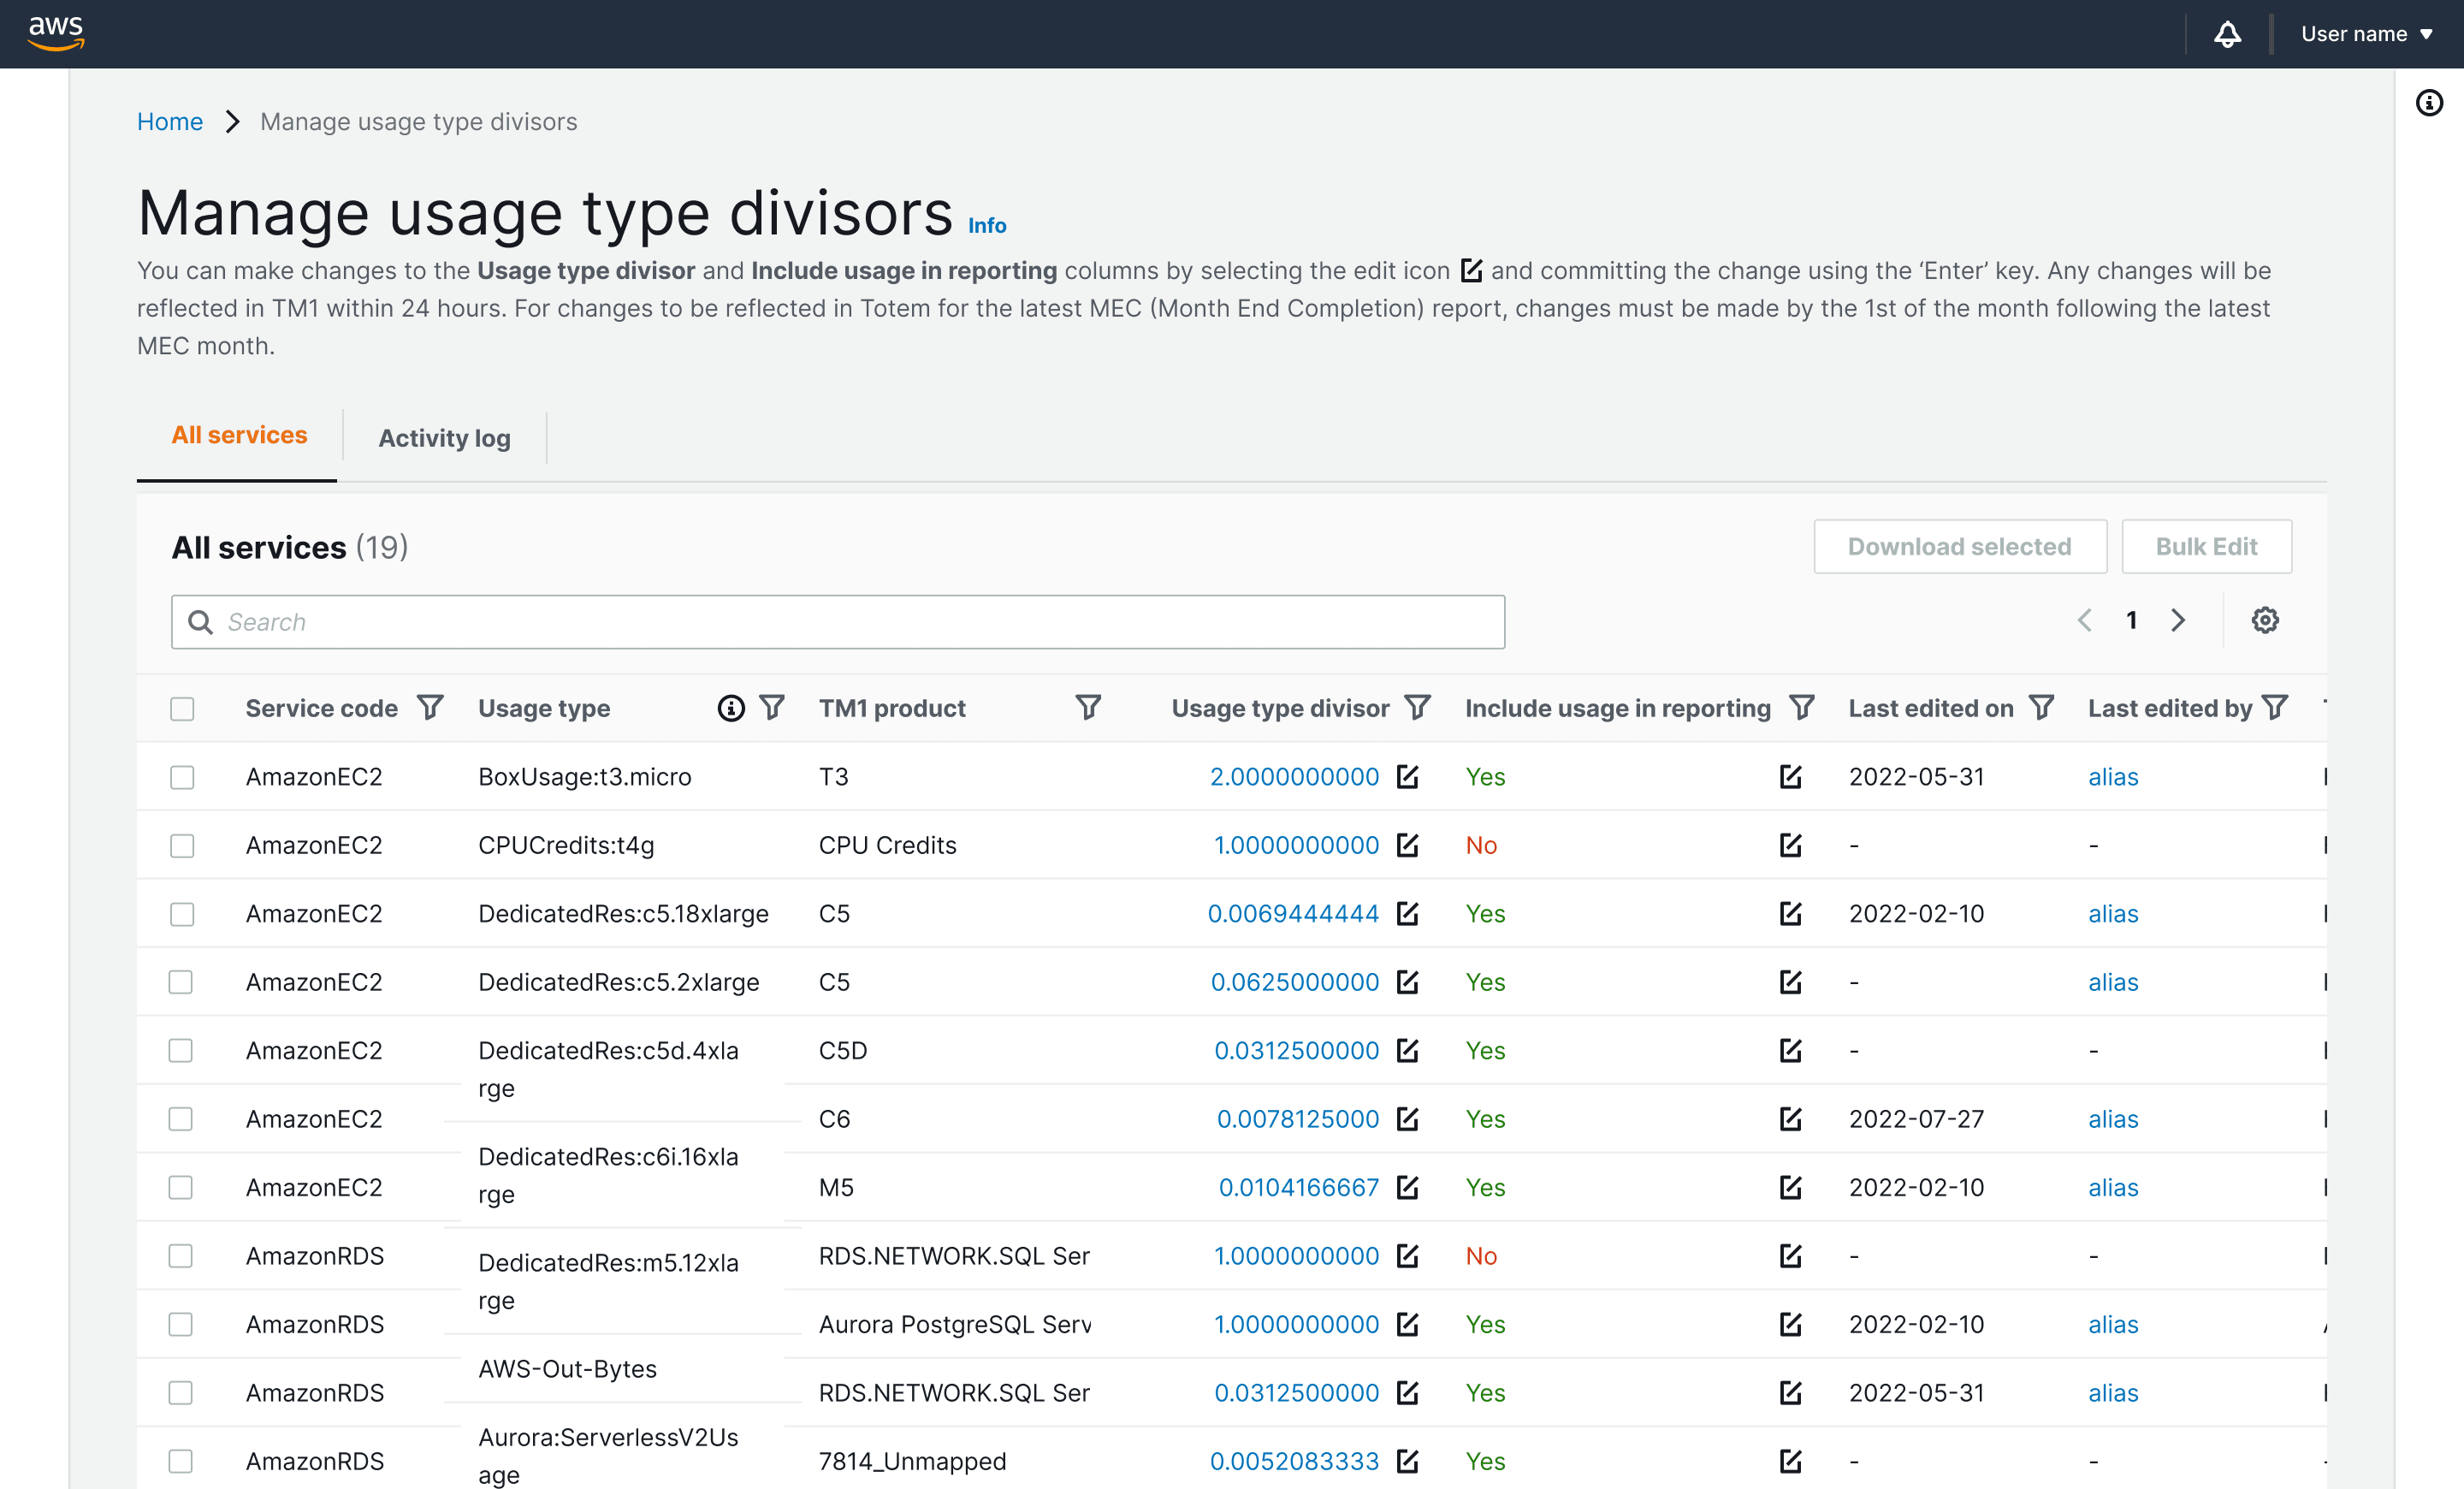2464x1489 pixels.
Task: Filter the TM1 product column
Action: (x=1088, y=708)
